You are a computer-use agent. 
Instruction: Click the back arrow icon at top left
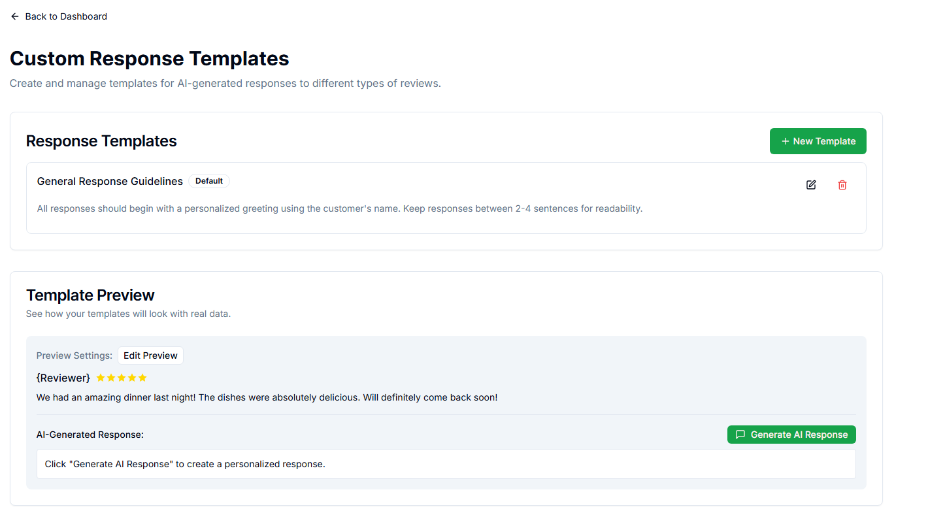pyautogui.click(x=14, y=16)
